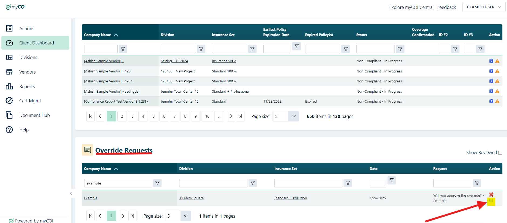Viewport: 507px width, 223px height.
Task: Click the Division filter text field in top table
Action: pos(178,49)
